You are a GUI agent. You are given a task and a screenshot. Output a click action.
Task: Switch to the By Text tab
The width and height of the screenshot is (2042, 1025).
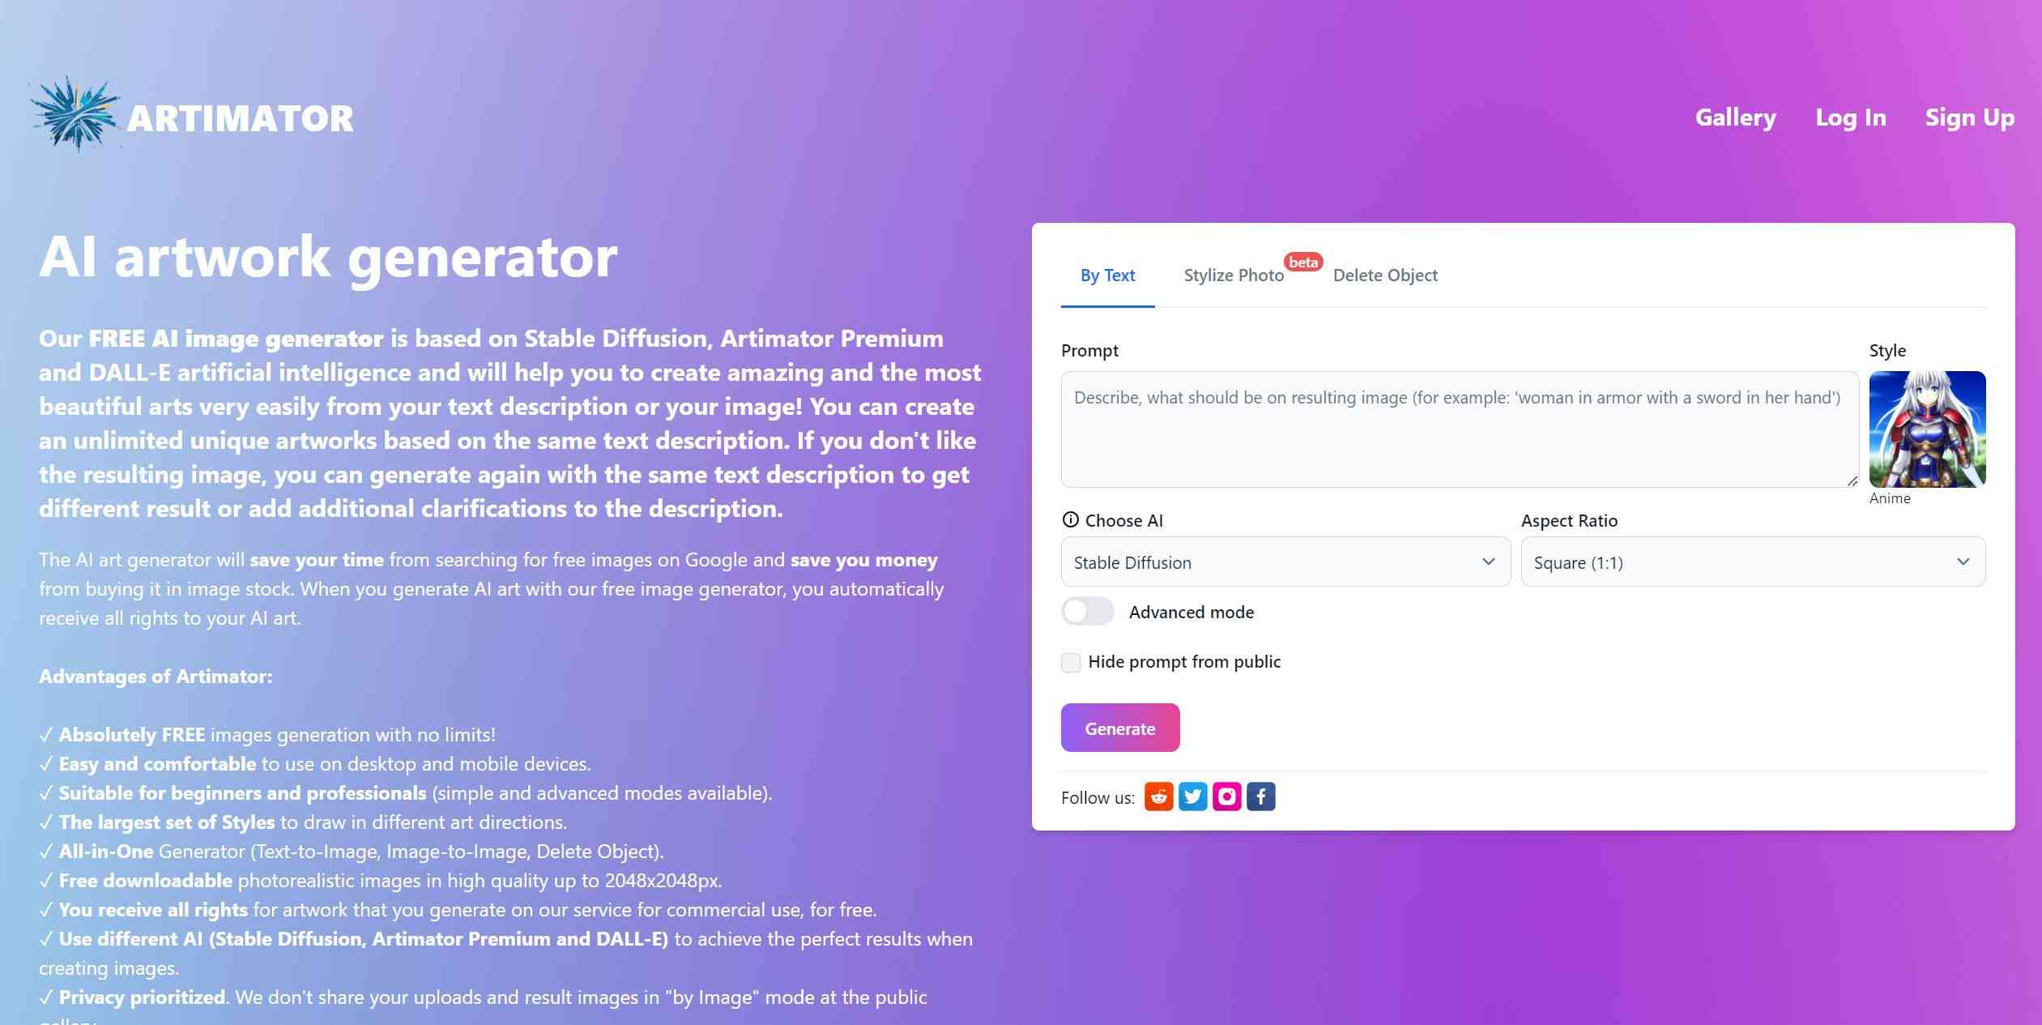(1108, 273)
